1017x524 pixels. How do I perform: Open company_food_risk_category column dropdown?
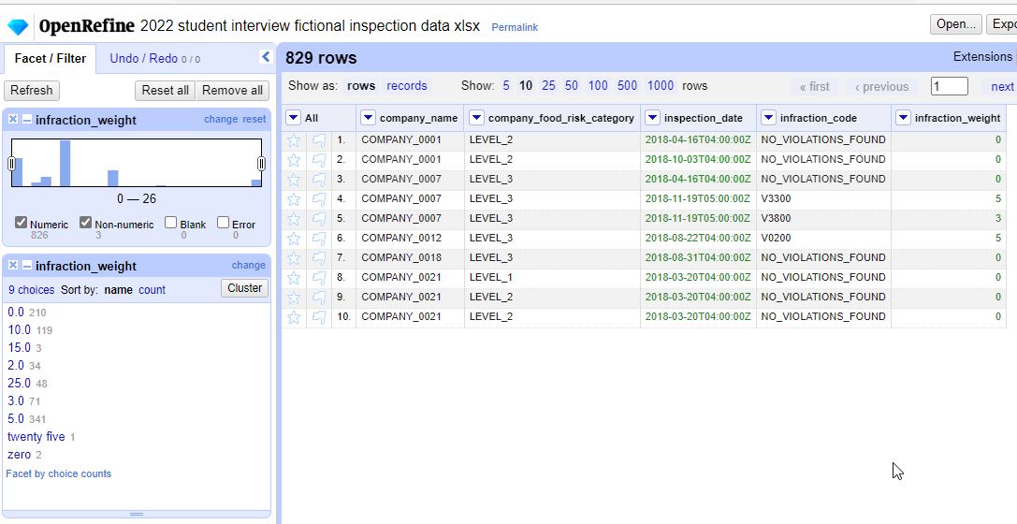tap(476, 117)
